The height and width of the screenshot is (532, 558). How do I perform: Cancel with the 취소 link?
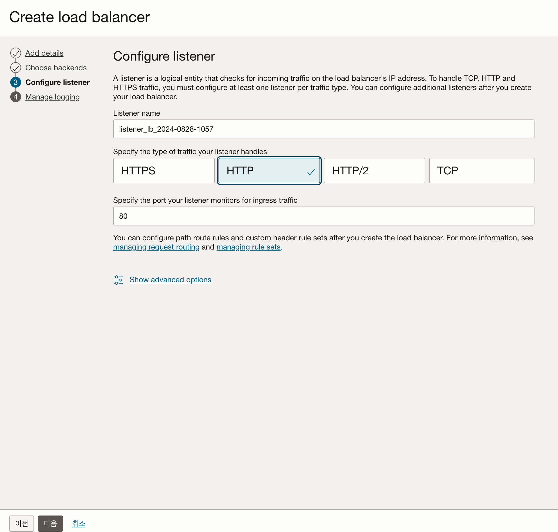(x=79, y=524)
